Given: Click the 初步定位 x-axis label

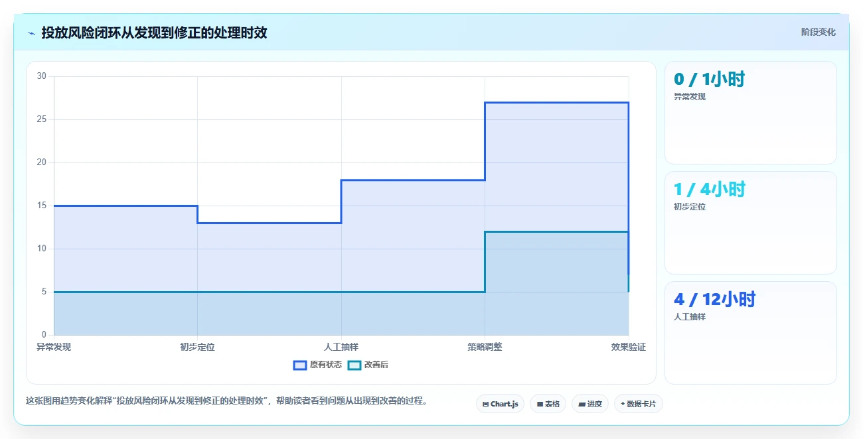Looking at the screenshot, I should click(197, 347).
